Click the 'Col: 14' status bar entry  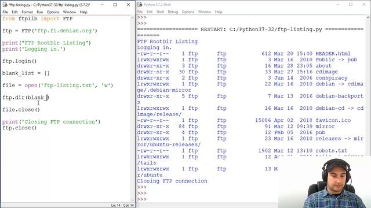(128, 206)
